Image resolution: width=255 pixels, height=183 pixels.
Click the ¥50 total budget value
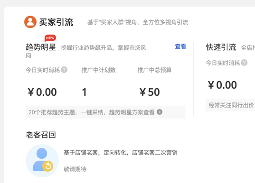click(150, 92)
